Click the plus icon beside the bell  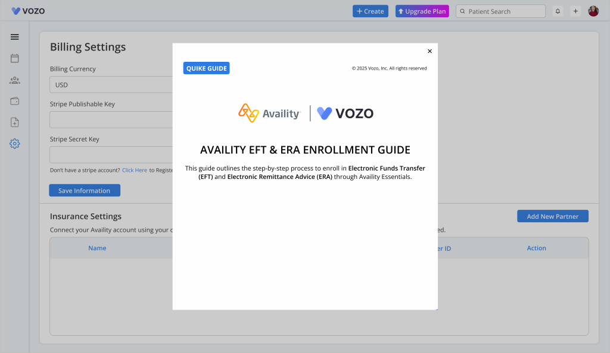click(x=575, y=11)
